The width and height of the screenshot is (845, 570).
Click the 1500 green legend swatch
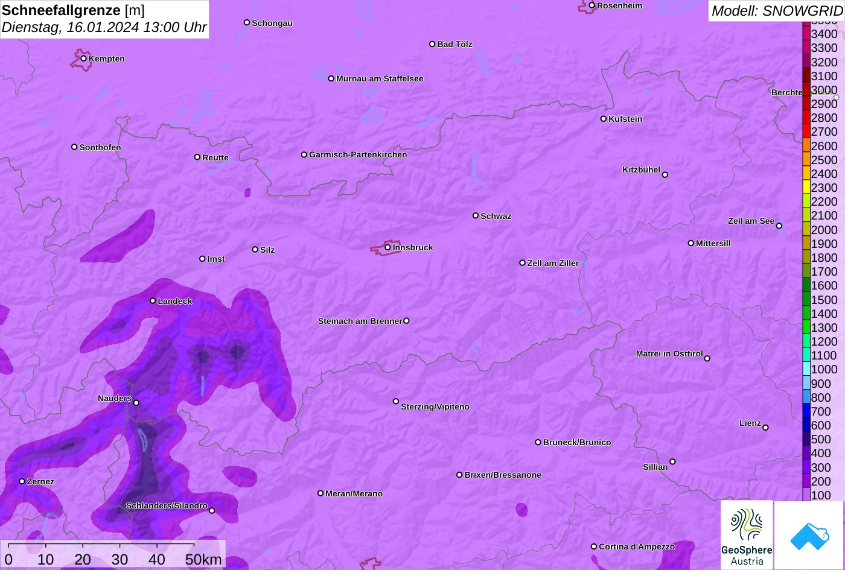[806, 299]
